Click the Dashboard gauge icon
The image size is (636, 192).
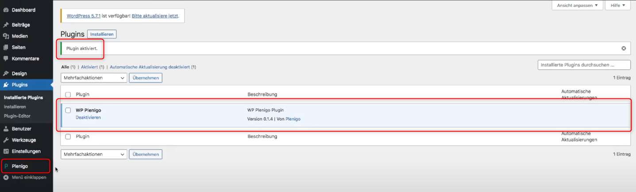(x=6, y=10)
